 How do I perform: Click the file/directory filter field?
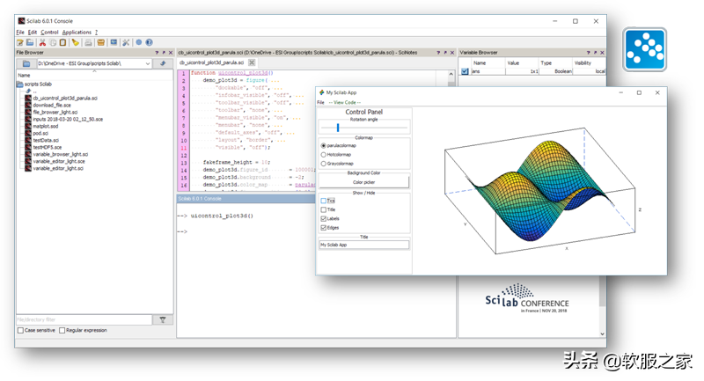point(84,319)
